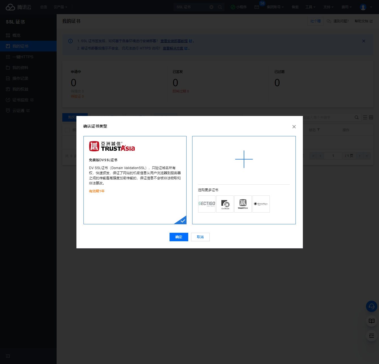Open 云证通 external link
379x364 pixels.
pos(28,111)
